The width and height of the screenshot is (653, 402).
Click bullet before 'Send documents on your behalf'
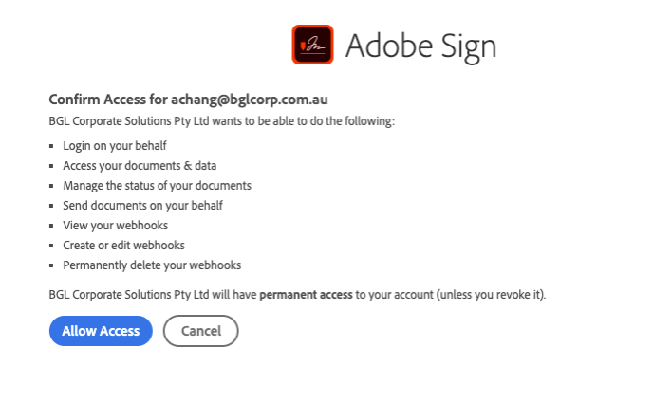tap(52, 206)
